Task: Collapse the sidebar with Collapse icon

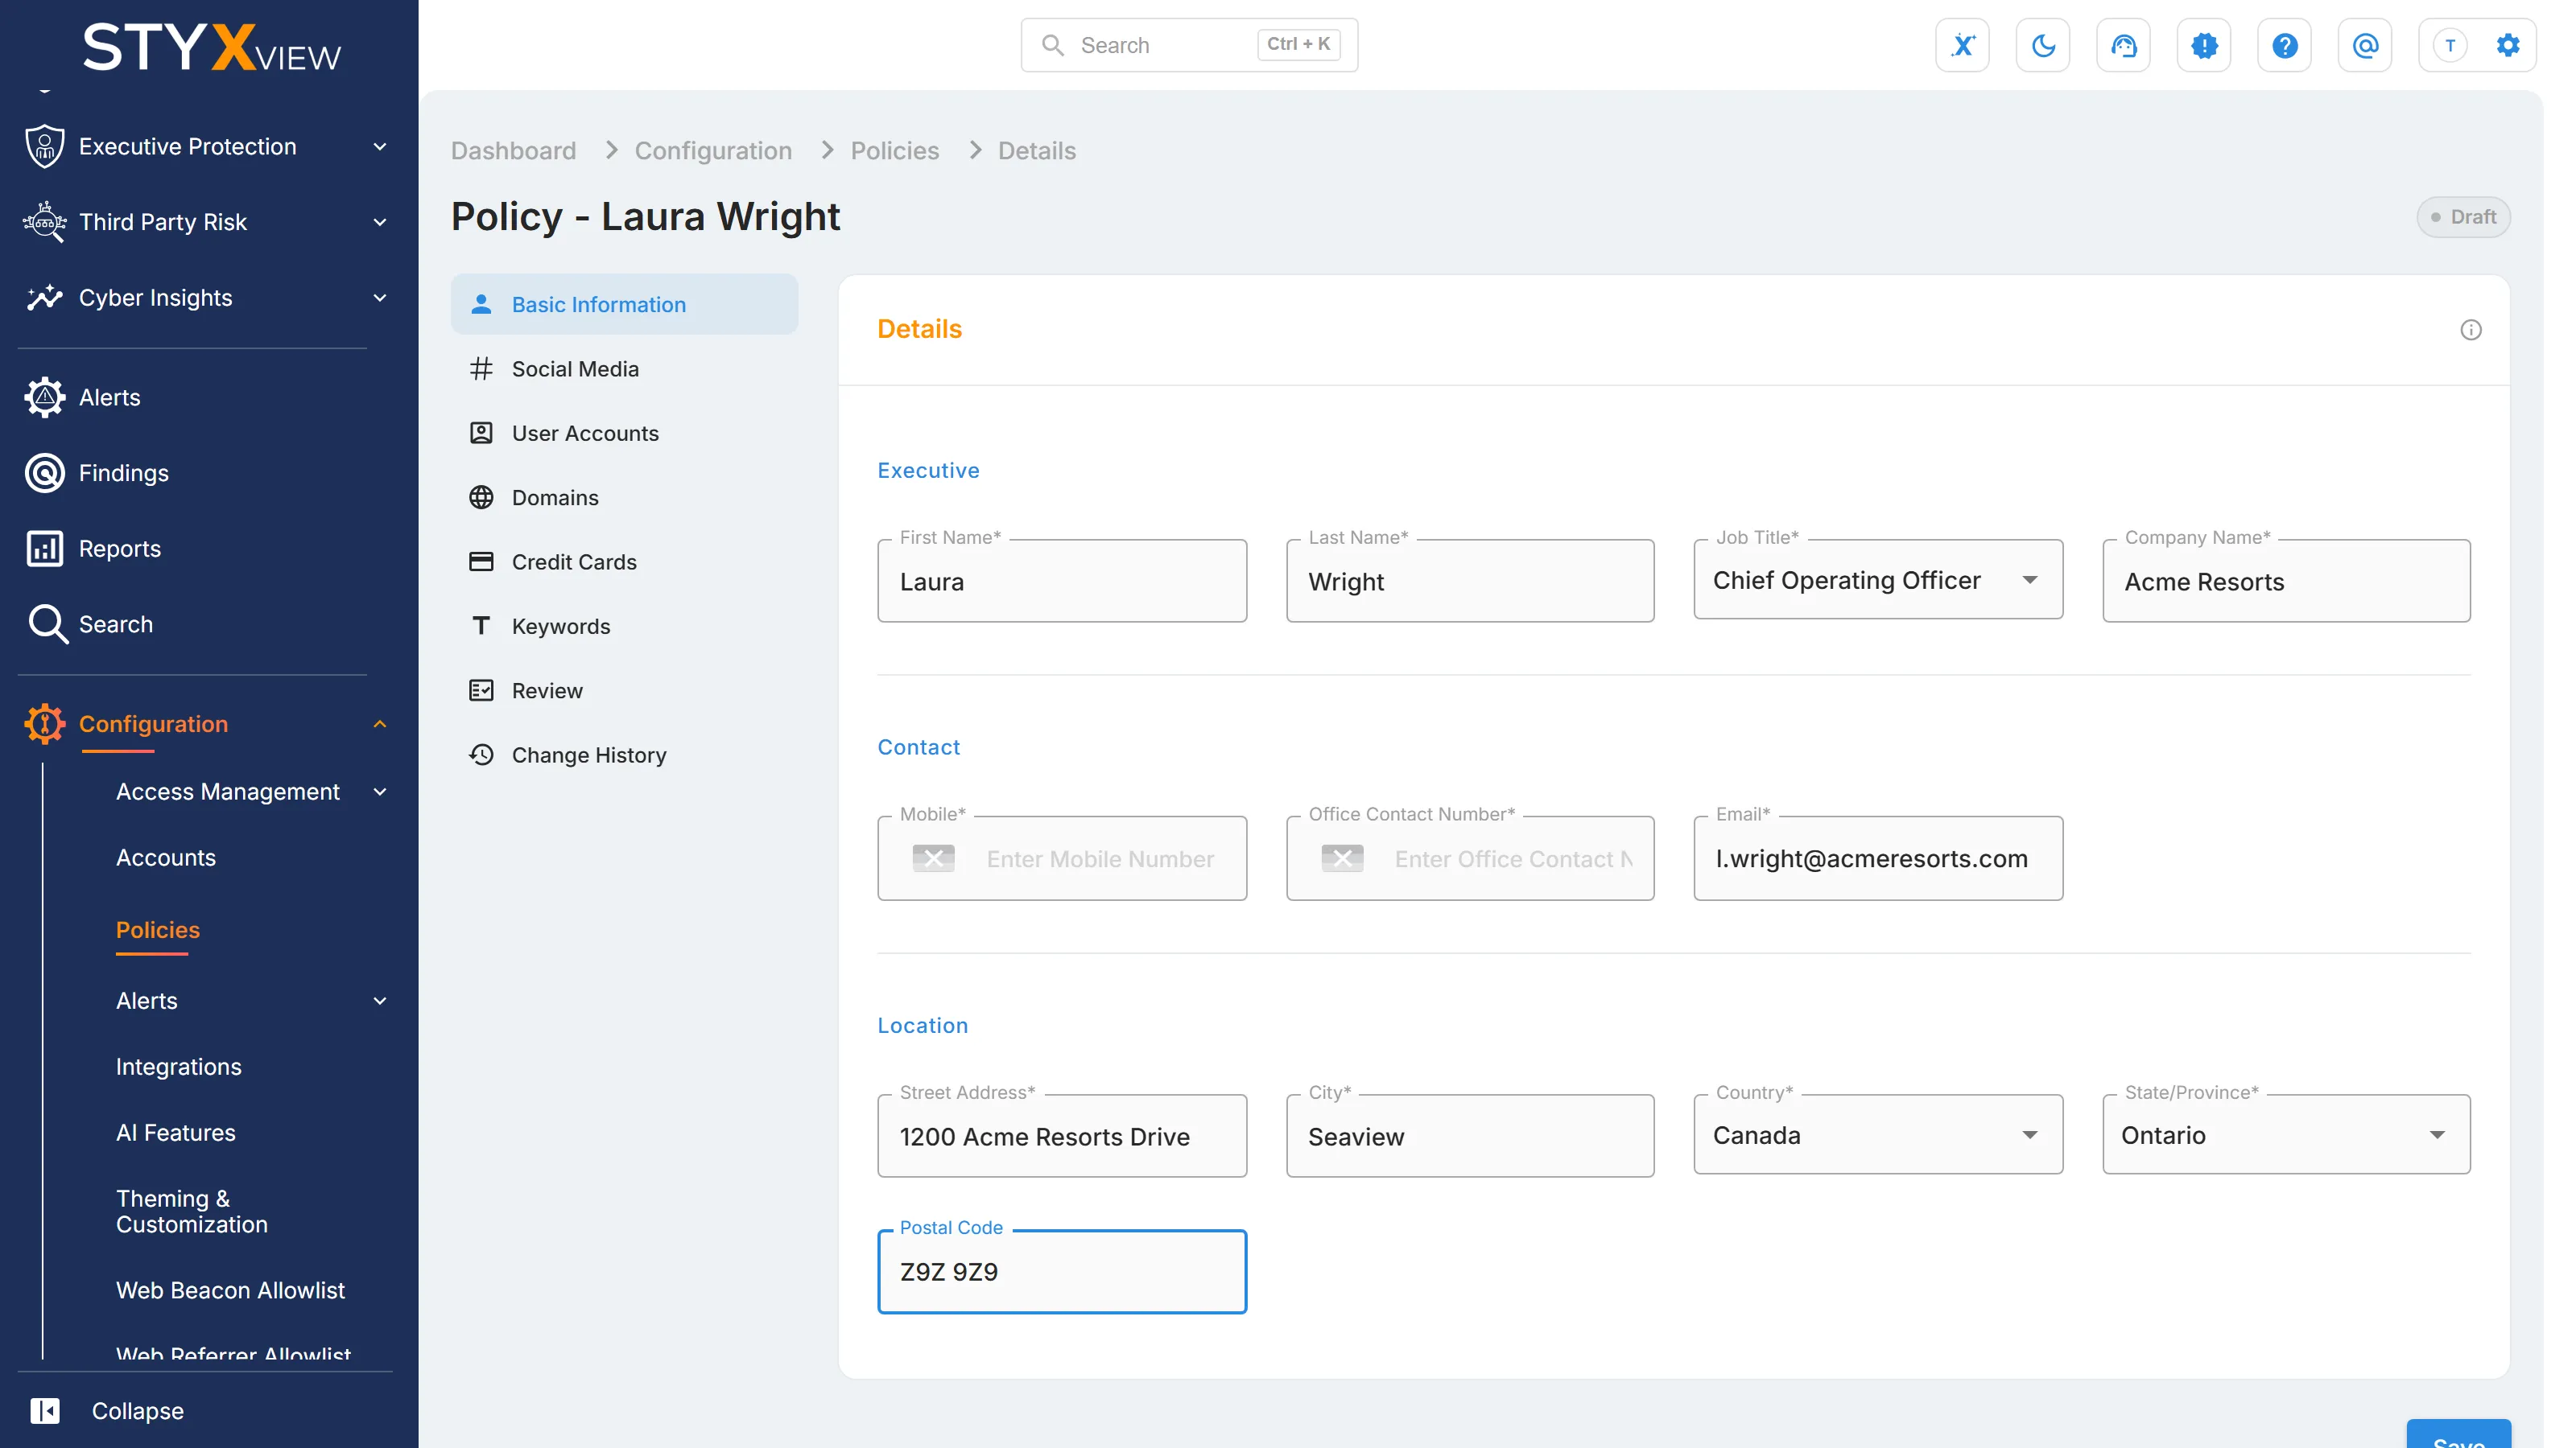Action: coord(45,1411)
